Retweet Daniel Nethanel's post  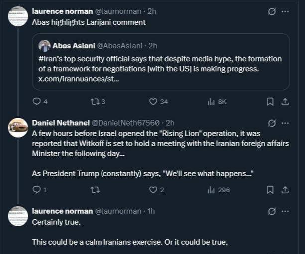click(x=93, y=189)
